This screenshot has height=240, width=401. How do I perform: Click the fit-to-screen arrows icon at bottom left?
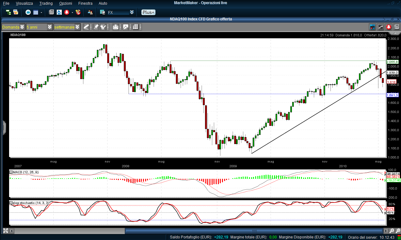point(5,231)
